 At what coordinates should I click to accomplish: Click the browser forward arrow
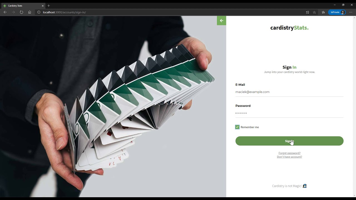coord(13,12)
